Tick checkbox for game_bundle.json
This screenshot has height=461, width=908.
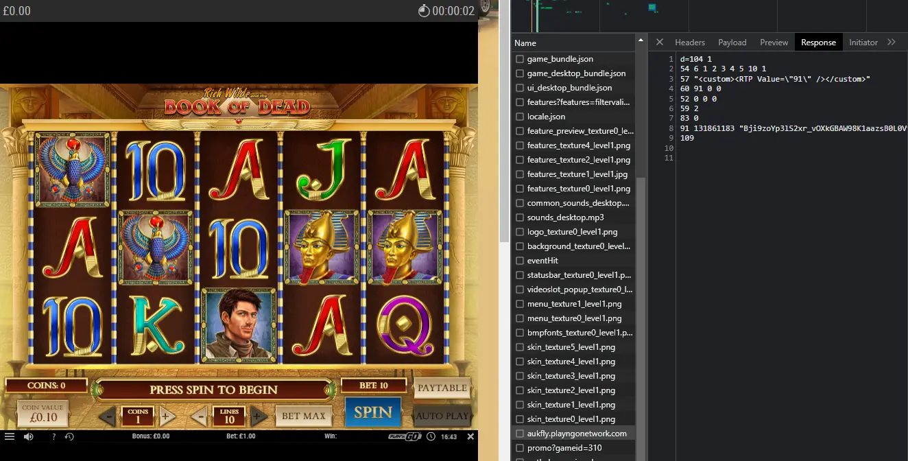520,59
